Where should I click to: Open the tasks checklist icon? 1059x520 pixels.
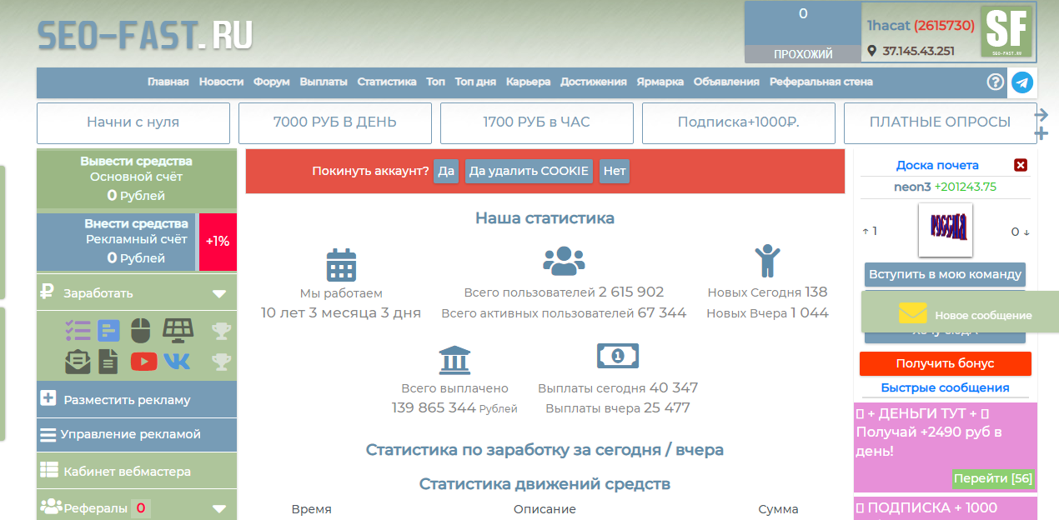(x=78, y=331)
